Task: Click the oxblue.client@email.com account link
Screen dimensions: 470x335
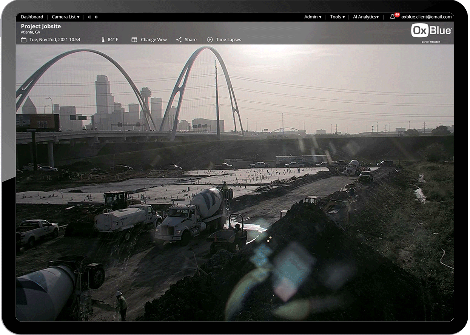Action: (426, 17)
